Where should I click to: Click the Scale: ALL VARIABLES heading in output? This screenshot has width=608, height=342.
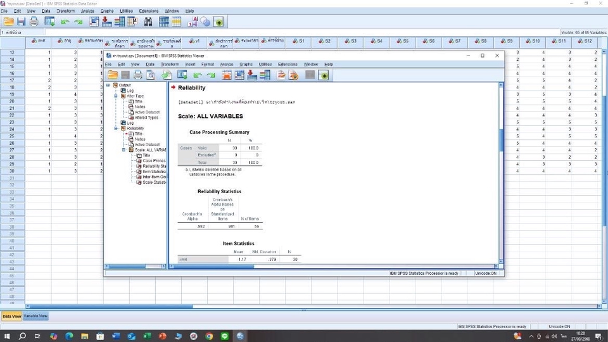click(x=210, y=117)
